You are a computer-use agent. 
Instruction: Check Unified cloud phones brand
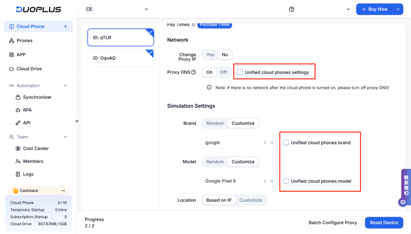tap(286, 143)
